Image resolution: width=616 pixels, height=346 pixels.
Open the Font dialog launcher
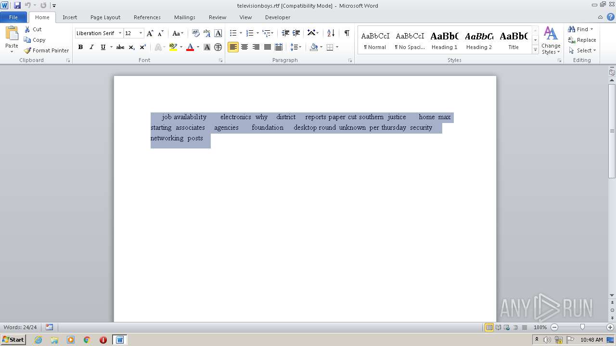click(221, 61)
